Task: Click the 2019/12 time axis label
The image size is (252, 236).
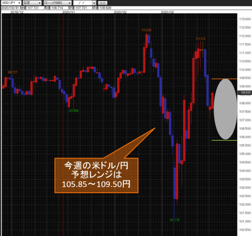Action: pyautogui.click(x=17, y=12)
